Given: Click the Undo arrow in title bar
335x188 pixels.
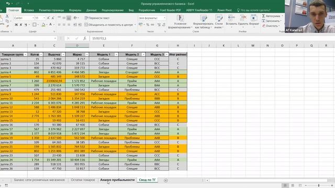Looking at the screenshot, I should (x=8, y=4).
